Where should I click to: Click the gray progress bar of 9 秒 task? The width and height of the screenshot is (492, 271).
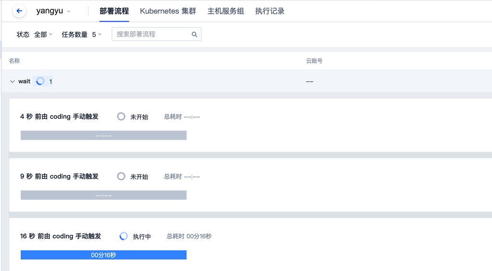(x=103, y=195)
